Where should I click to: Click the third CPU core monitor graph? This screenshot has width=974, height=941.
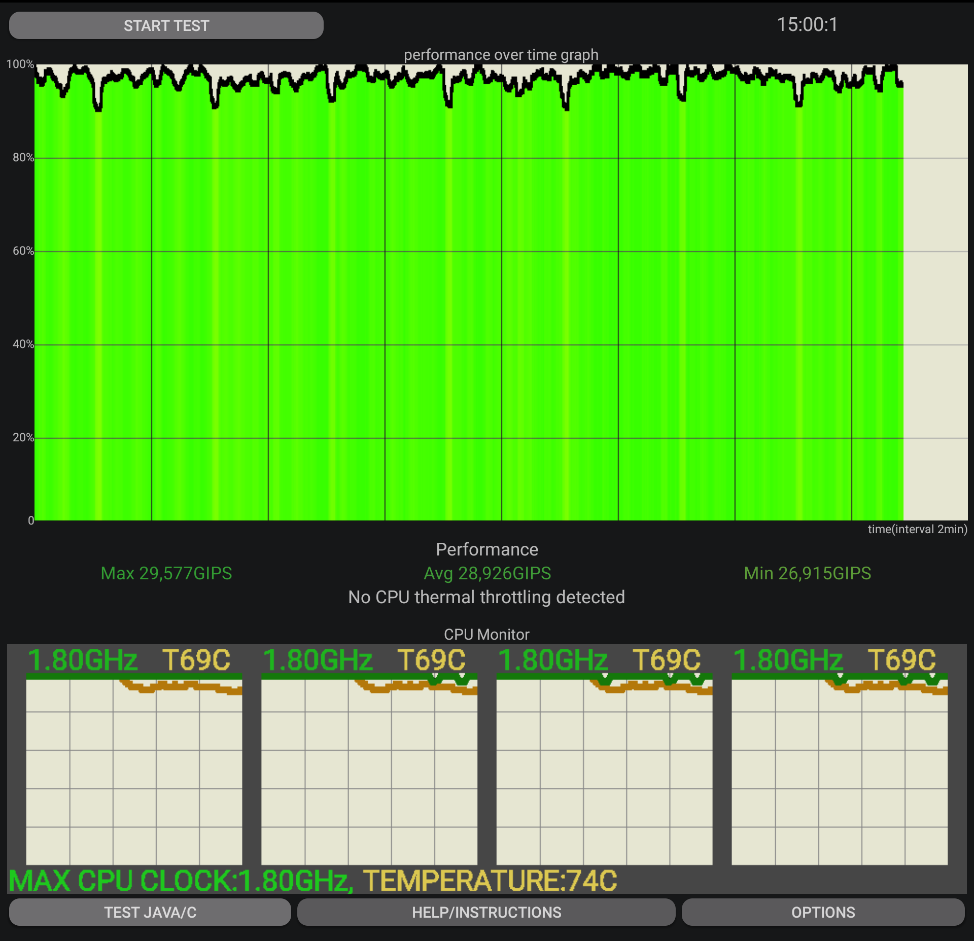604,771
